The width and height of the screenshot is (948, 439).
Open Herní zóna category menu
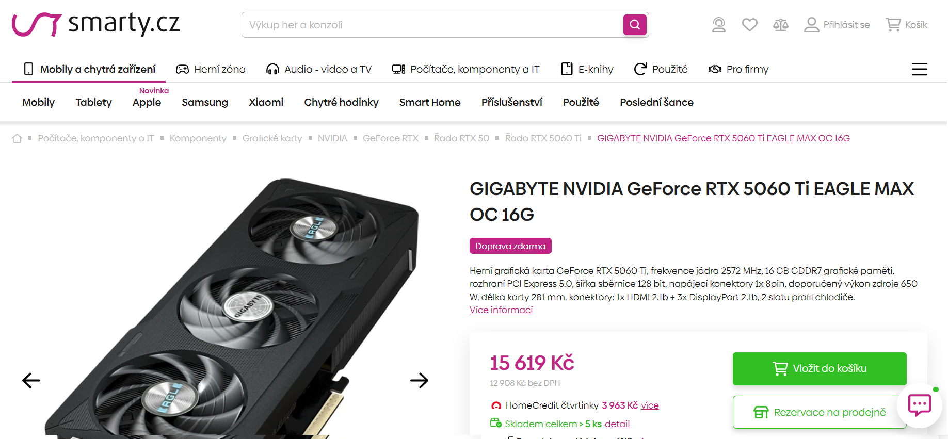(211, 69)
